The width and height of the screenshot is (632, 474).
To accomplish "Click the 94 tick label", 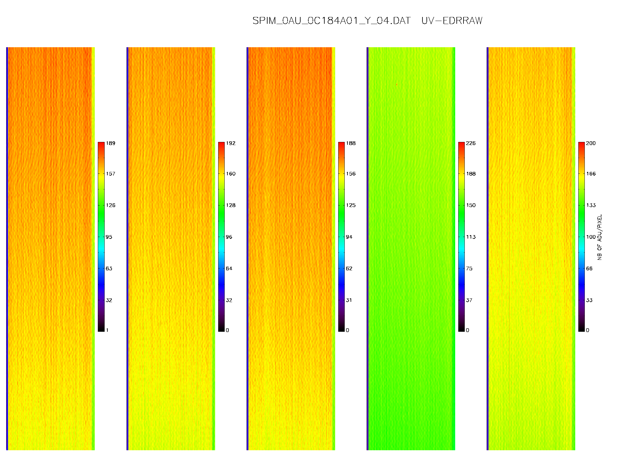I will [349, 237].
